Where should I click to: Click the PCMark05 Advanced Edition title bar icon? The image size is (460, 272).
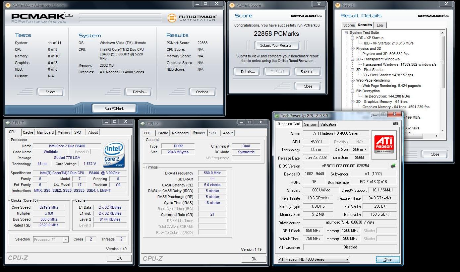coord(8,5)
